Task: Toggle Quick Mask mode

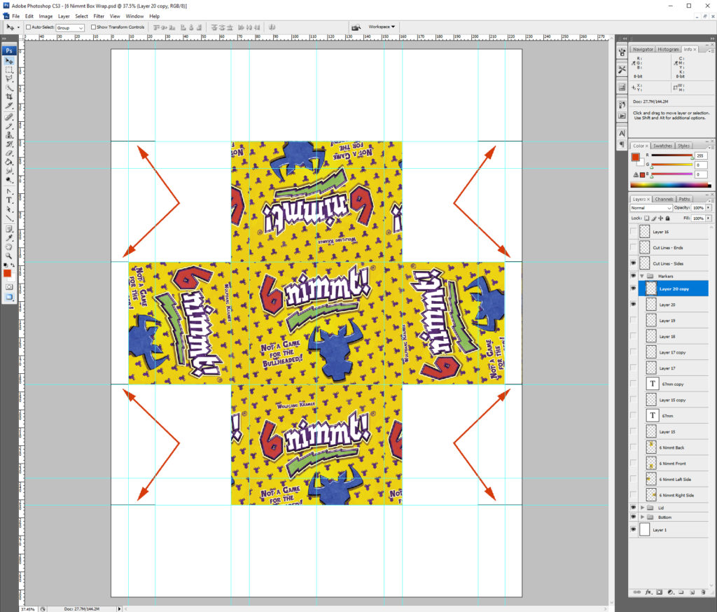Action: point(9,287)
